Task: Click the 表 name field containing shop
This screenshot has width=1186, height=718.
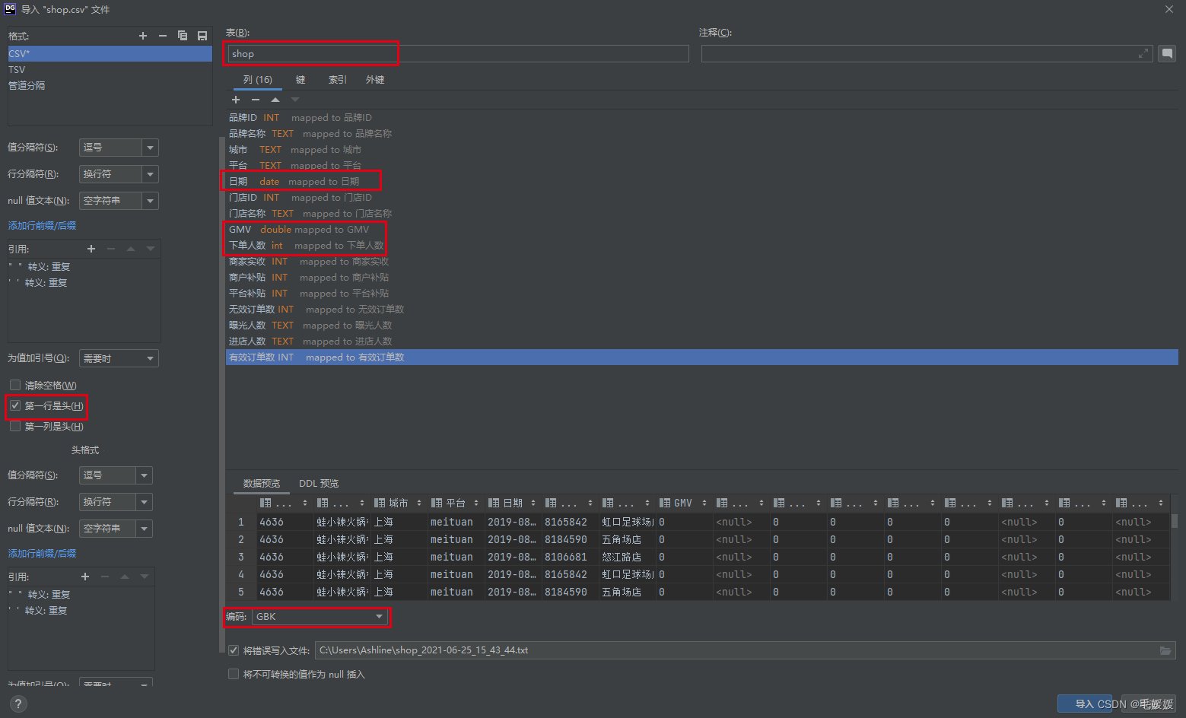Action: point(458,54)
